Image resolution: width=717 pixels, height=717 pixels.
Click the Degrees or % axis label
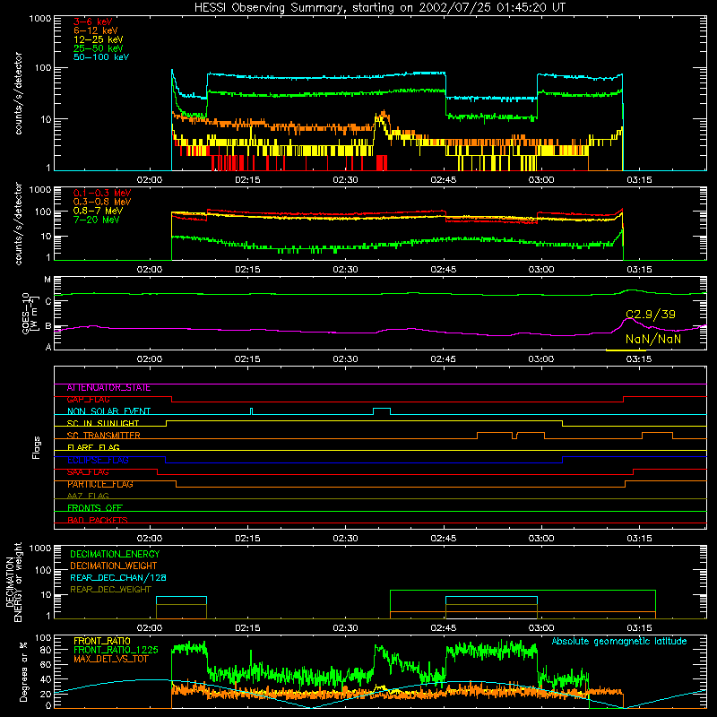(x=23, y=671)
